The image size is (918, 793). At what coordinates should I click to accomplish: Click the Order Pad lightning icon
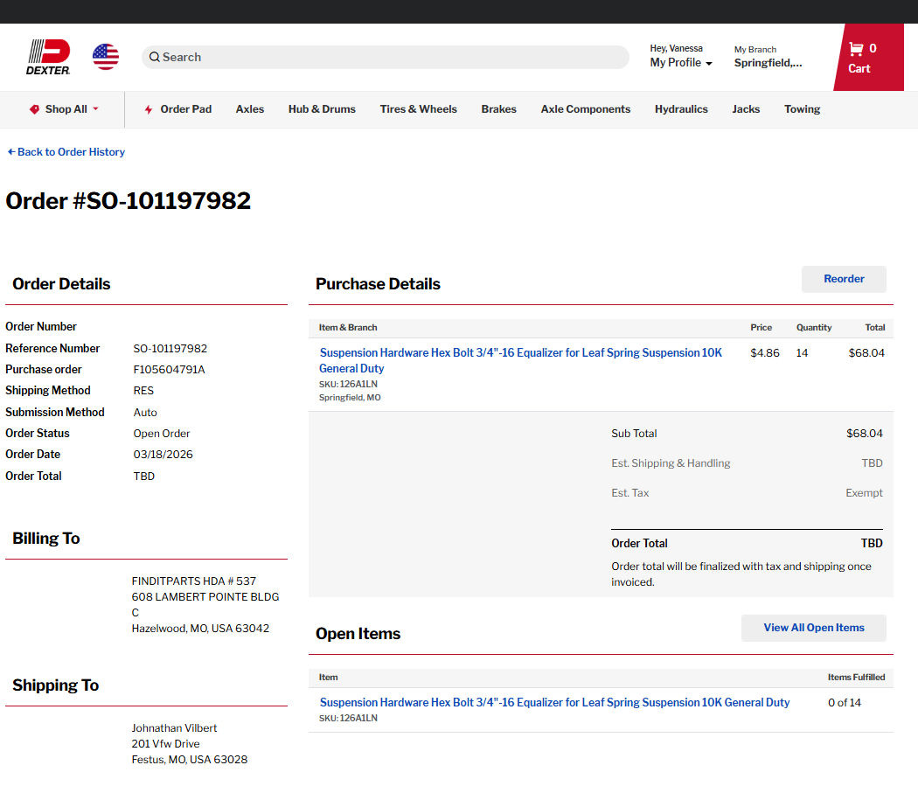click(x=149, y=109)
